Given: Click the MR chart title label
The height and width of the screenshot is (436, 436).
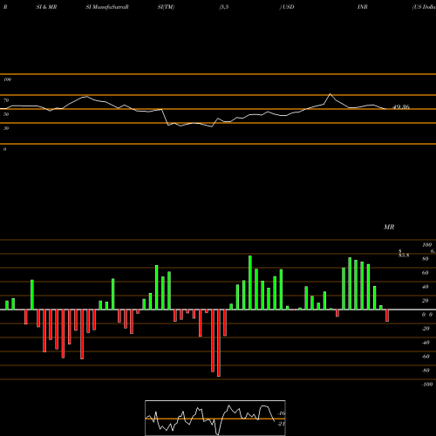Looking at the screenshot, I should pos(389,227).
